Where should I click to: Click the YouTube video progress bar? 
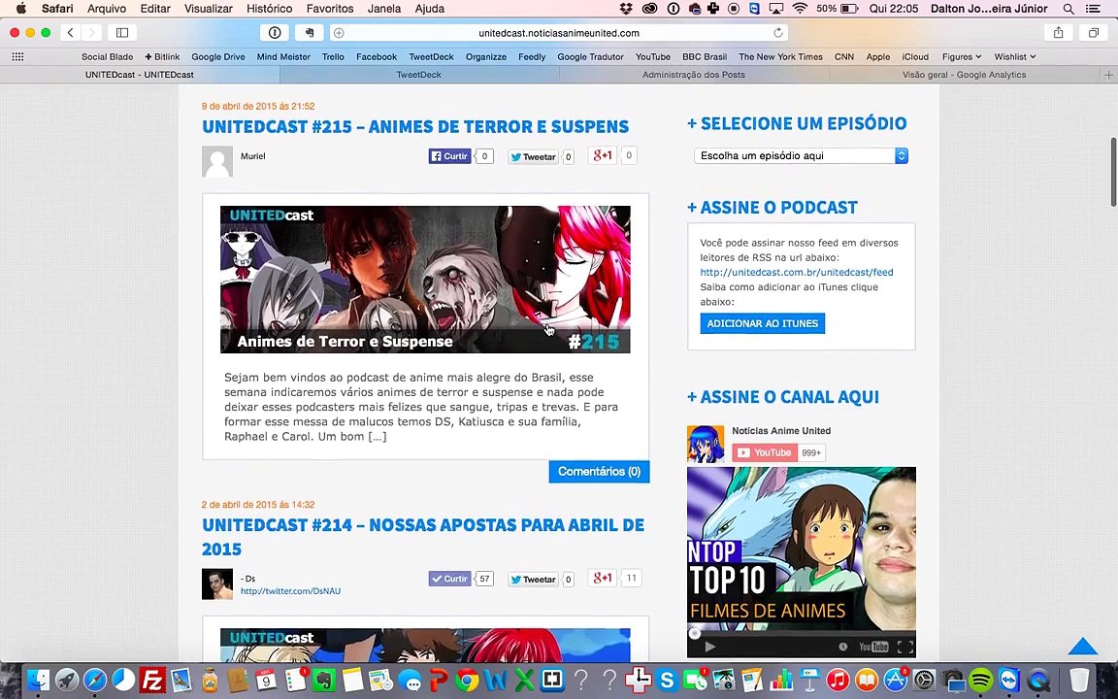click(x=802, y=633)
